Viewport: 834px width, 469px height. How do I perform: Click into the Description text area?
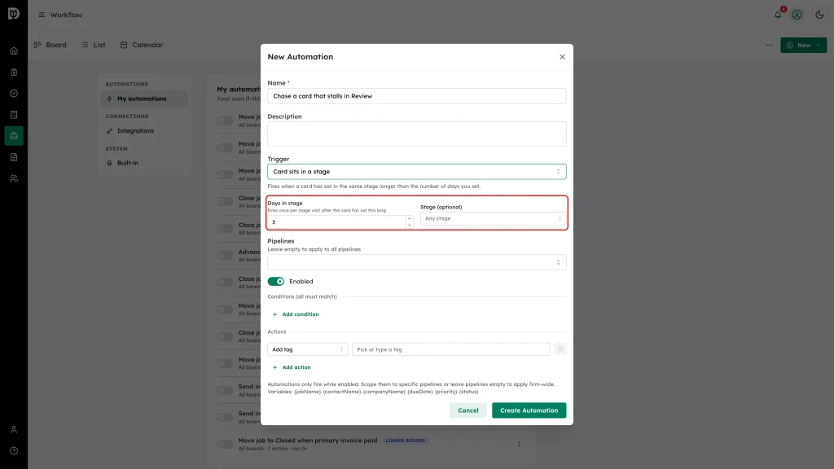tap(416, 134)
